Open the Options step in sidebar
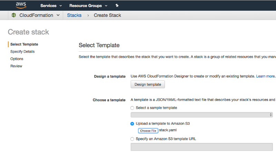The width and height of the screenshot is (276, 154). pos(17,59)
